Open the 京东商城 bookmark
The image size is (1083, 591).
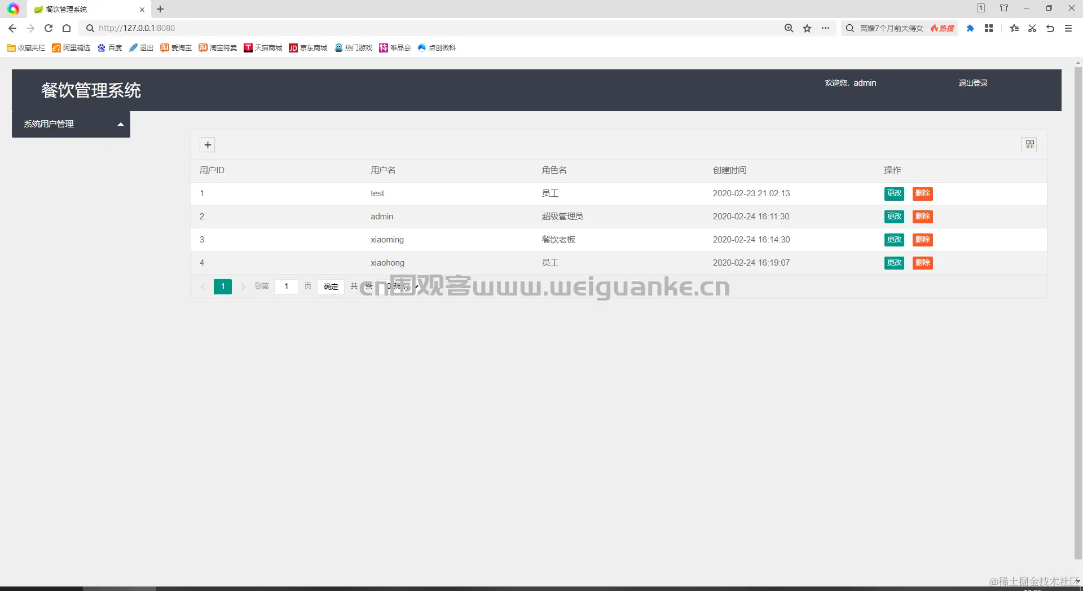[308, 48]
